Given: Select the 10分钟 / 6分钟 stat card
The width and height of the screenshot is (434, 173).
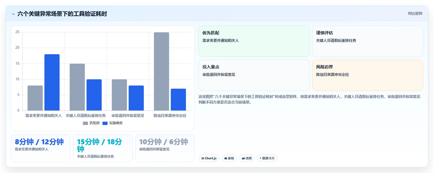Looking at the screenshot, I should [x=165, y=148].
